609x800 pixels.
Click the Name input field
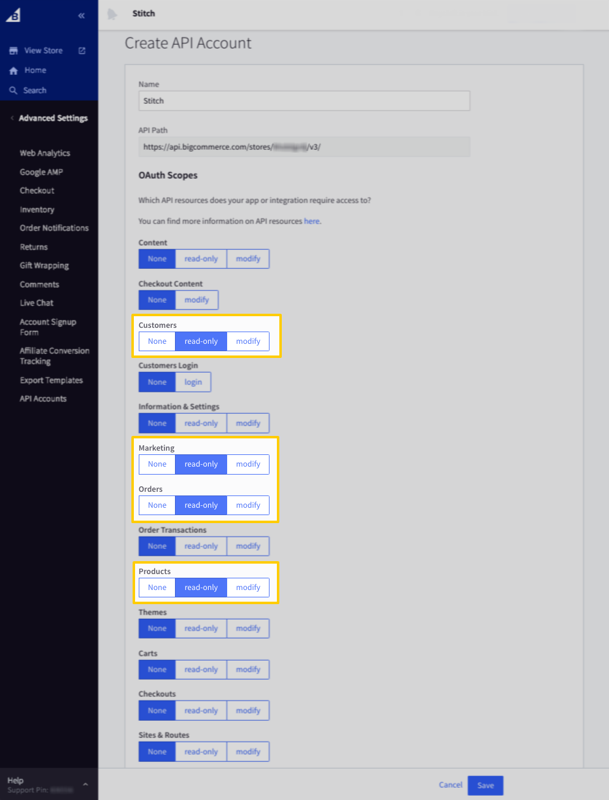[x=304, y=101]
